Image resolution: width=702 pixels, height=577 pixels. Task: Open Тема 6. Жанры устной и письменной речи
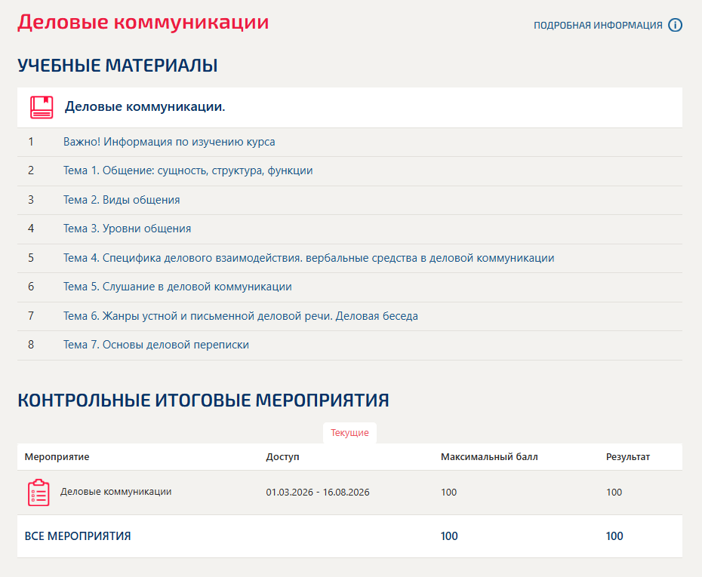(x=241, y=316)
